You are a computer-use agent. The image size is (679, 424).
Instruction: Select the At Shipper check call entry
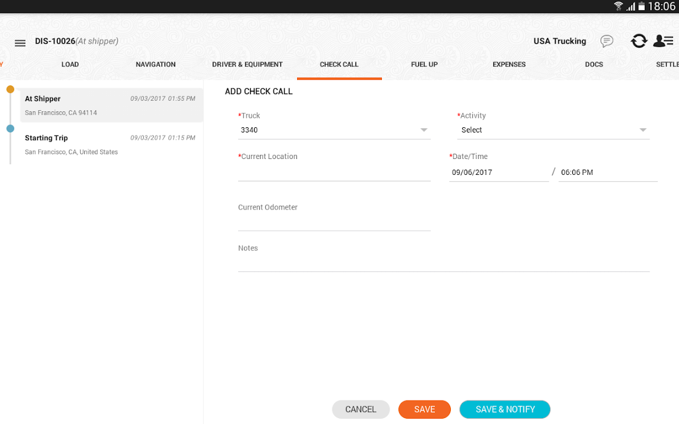[111, 105]
